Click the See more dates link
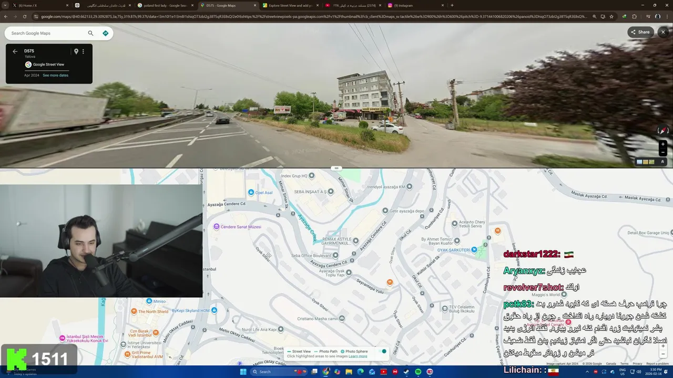The width and height of the screenshot is (673, 378). [x=55, y=75]
